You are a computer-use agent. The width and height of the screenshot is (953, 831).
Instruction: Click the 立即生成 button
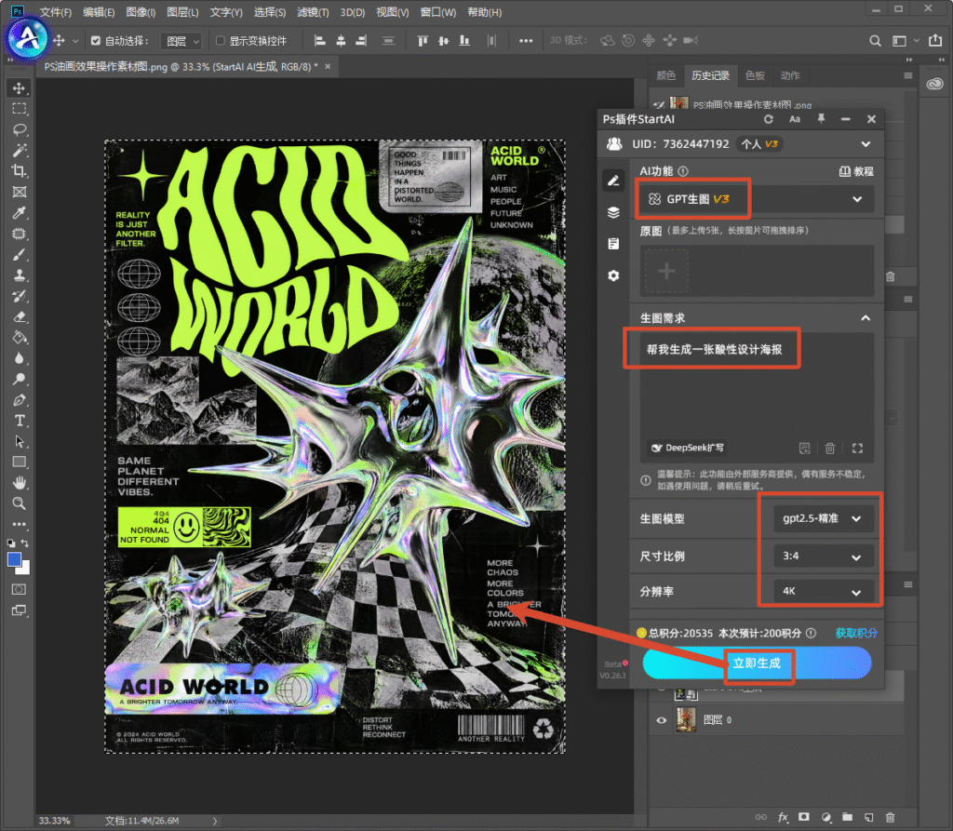[x=757, y=663]
